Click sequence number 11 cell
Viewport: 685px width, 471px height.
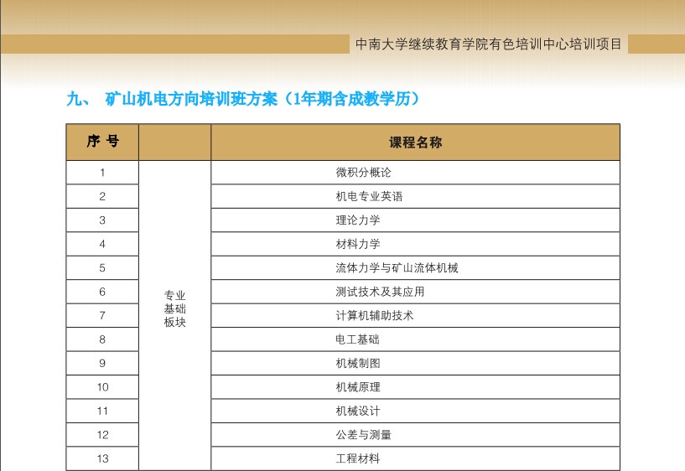[x=102, y=411]
